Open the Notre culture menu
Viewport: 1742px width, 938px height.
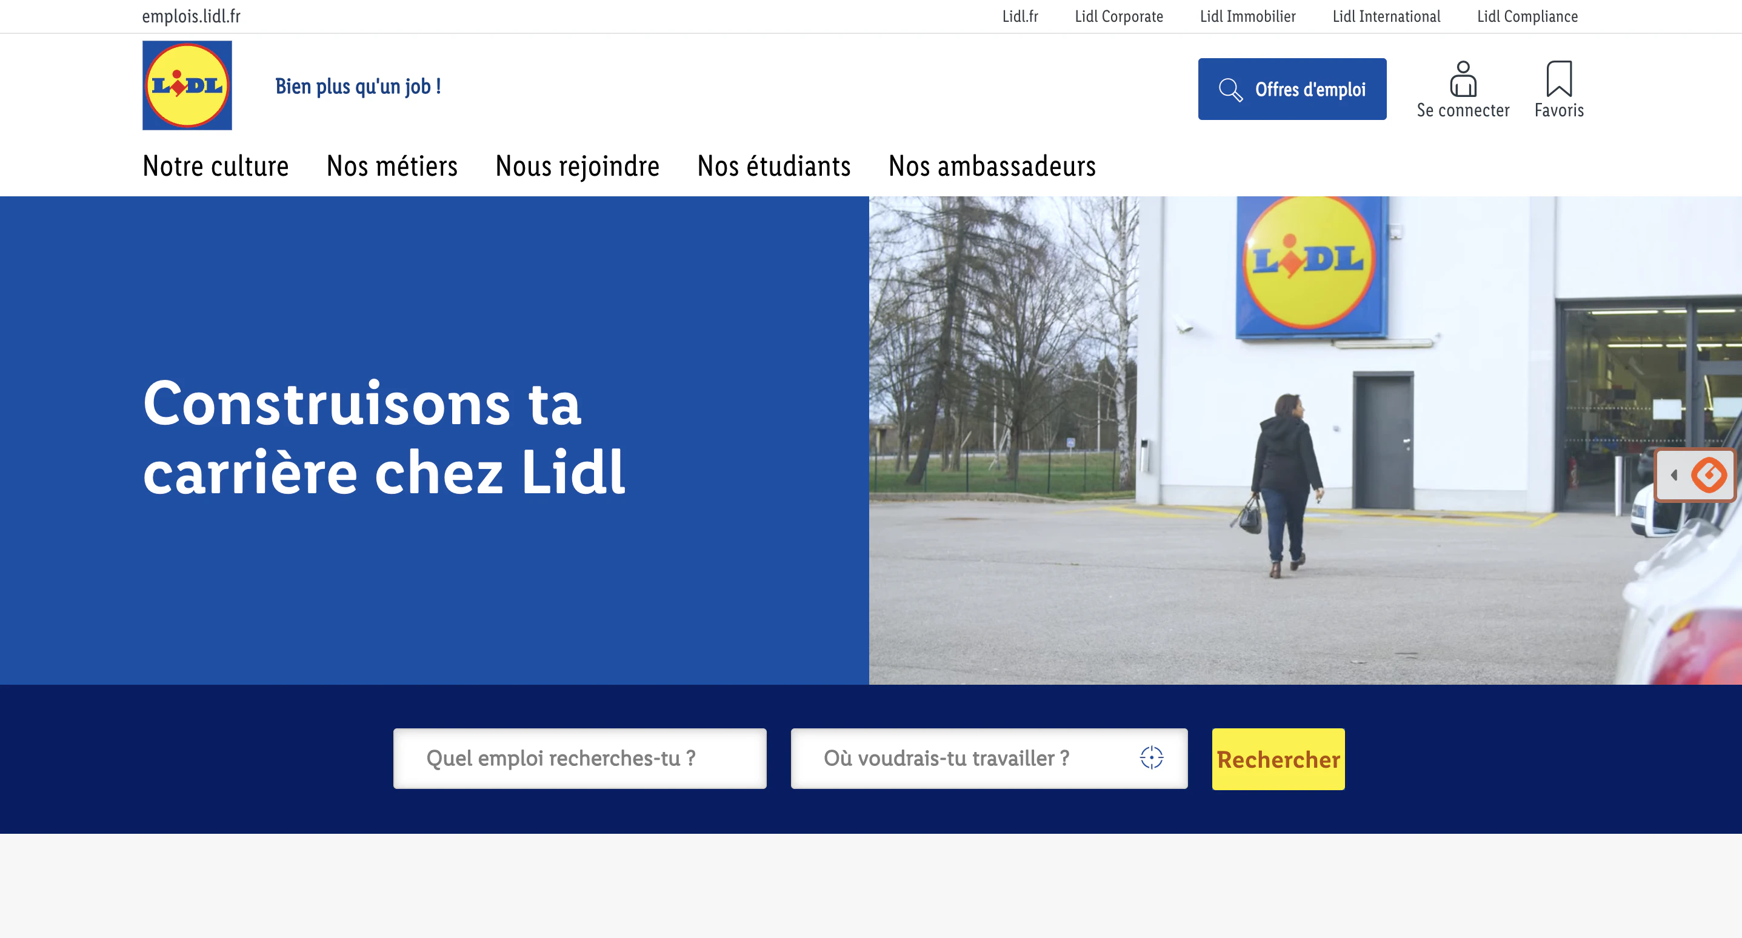(x=216, y=165)
